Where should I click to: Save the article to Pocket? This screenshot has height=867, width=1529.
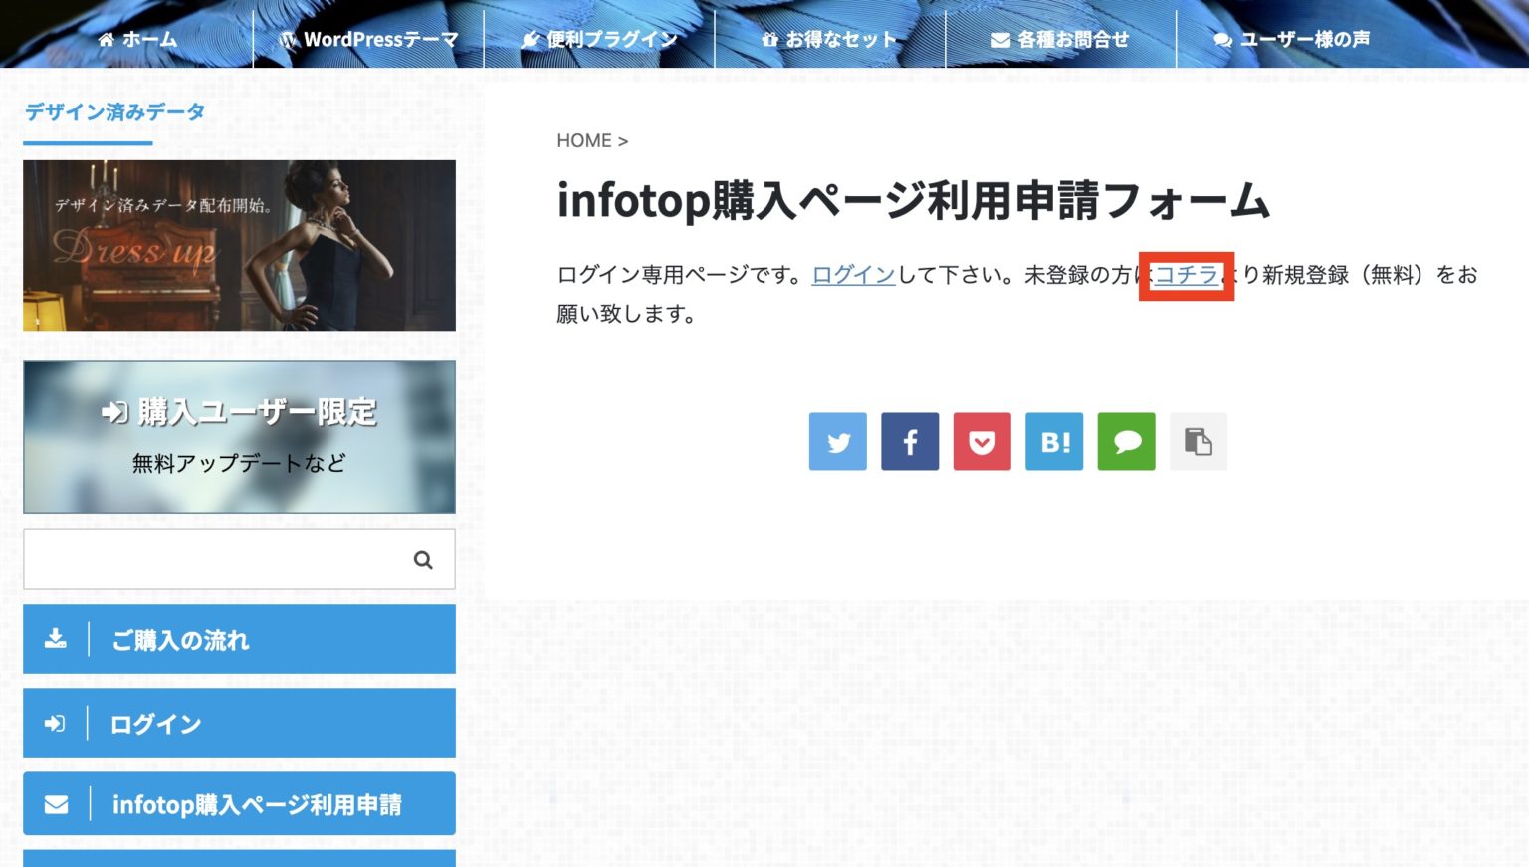click(982, 441)
